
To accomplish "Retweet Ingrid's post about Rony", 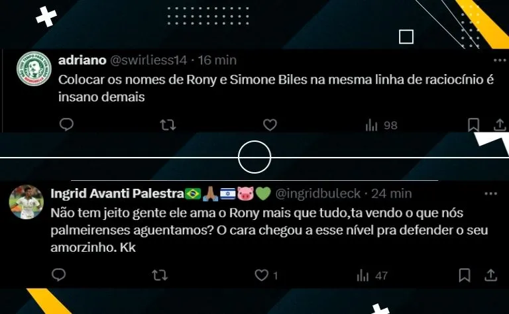I will tap(160, 276).
